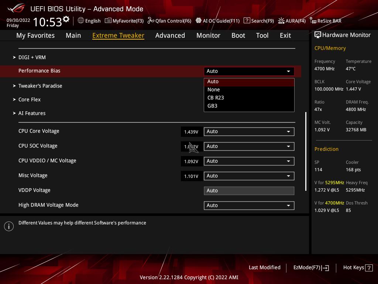Screen dimensions: 378x284
Task: Open CPU VDDIO / MC Voltage dropdown
Action: pyautogui.click(x=249, y=161)
